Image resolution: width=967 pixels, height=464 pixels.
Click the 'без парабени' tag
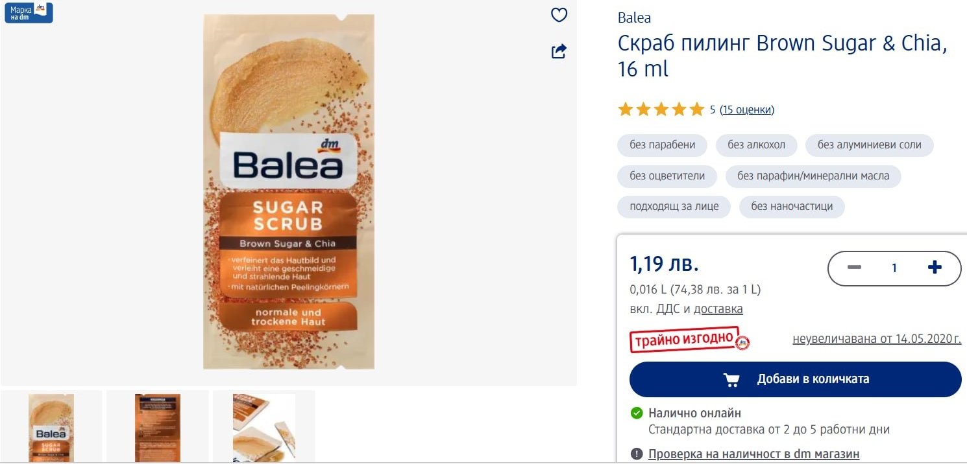(663, 145)
